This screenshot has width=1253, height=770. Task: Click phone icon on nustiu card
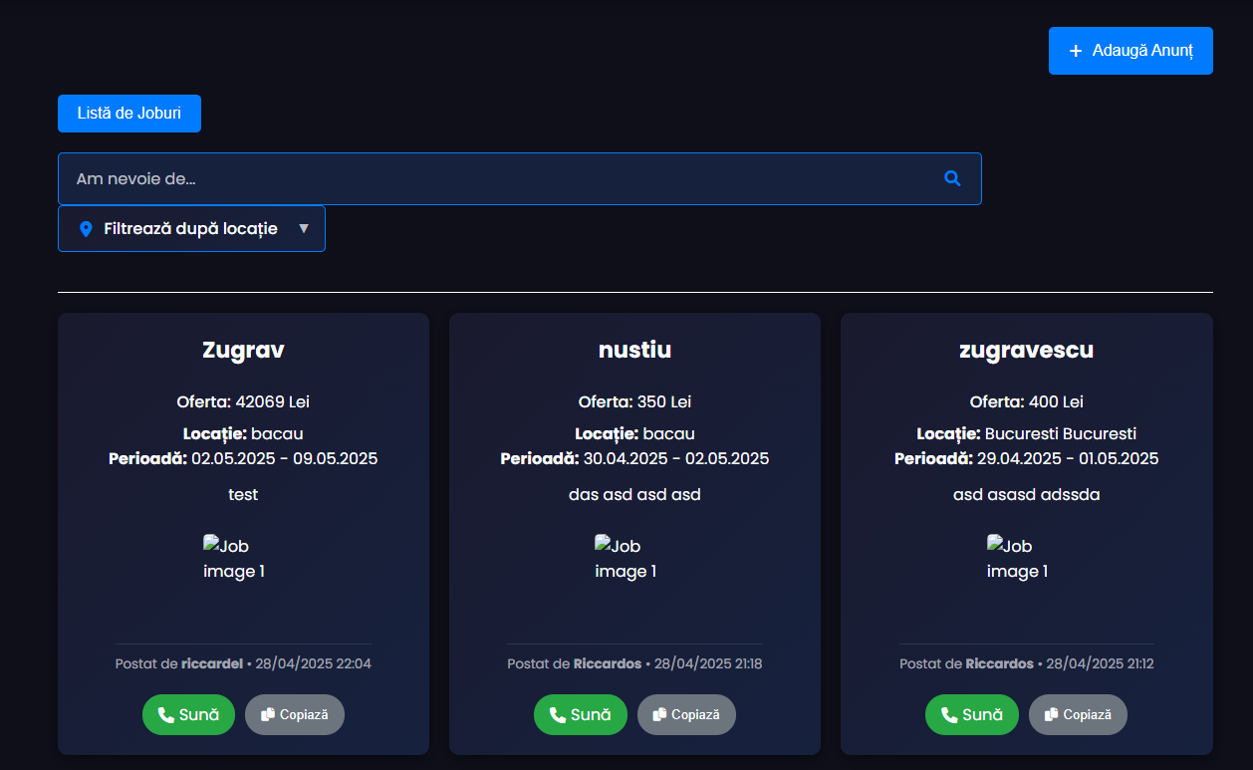pyautogui.click(x=557, y=715)
